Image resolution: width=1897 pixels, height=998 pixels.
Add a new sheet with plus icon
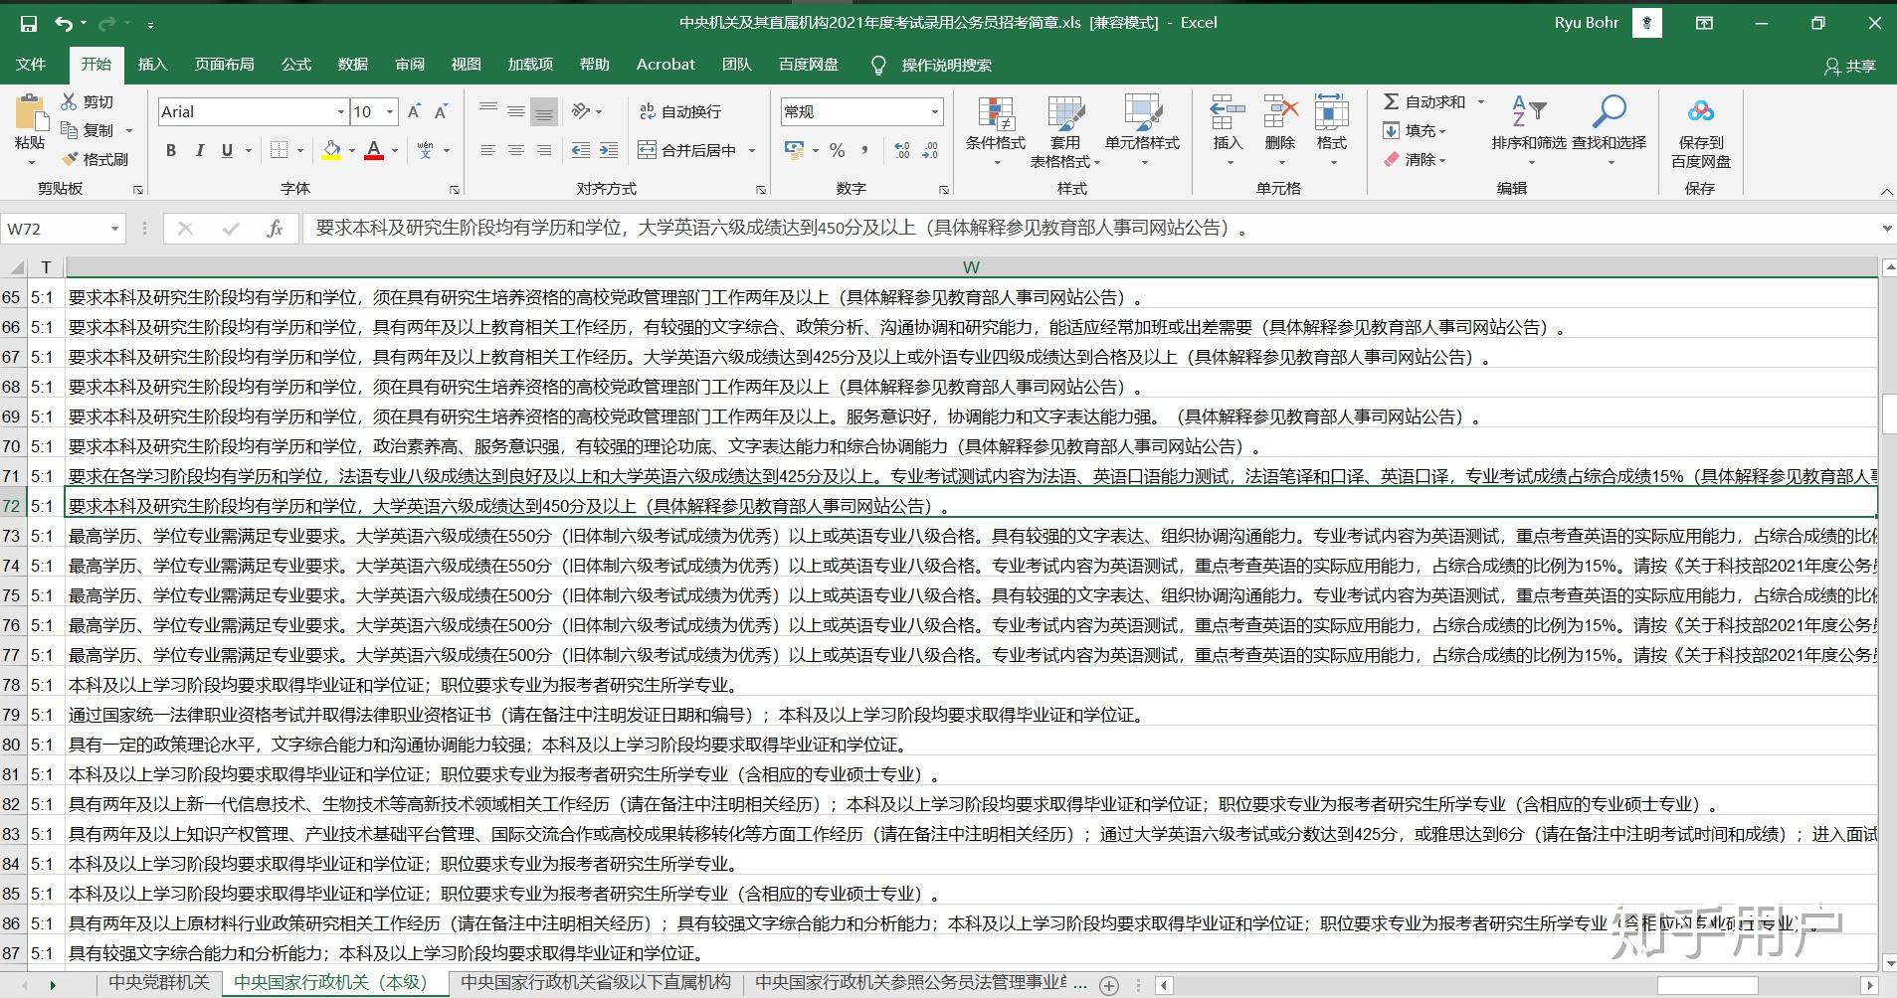[x=1109, y=985]
